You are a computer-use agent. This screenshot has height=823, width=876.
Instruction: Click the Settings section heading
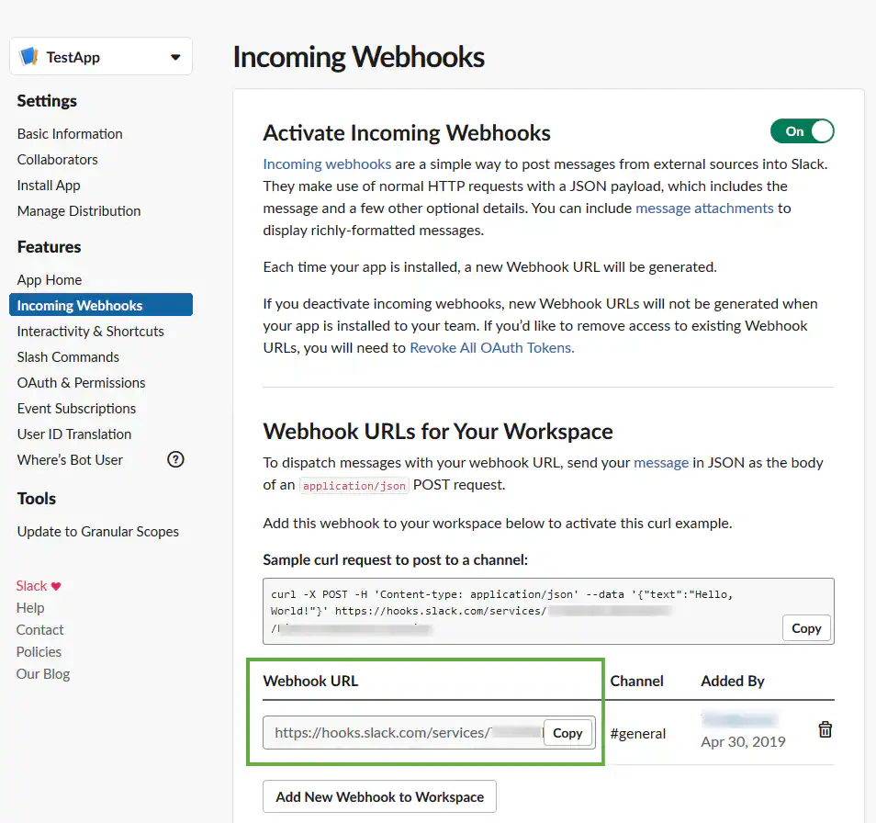click(47, 101)
